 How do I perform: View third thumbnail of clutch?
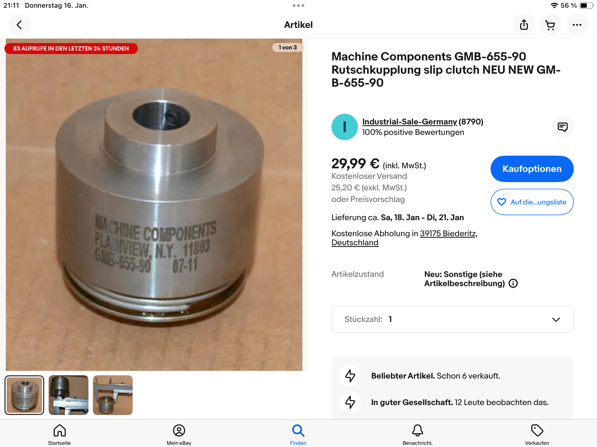click(x=113, y=395)
